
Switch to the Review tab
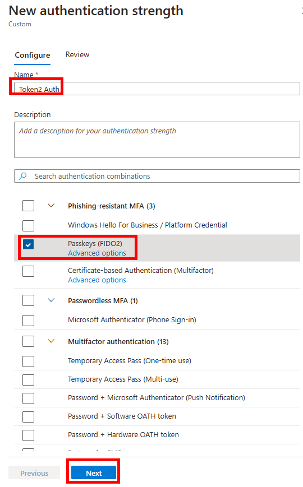(77, 55)
